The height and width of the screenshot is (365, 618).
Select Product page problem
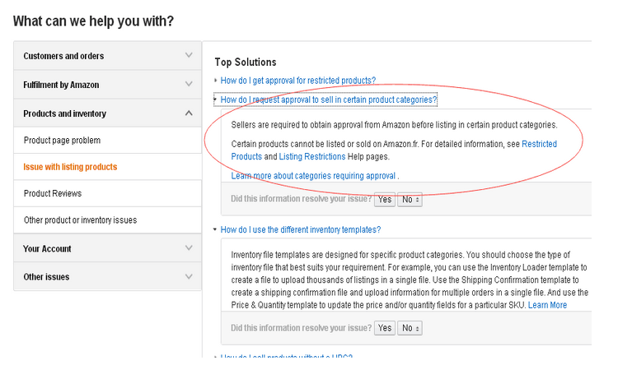pos(62,141)
